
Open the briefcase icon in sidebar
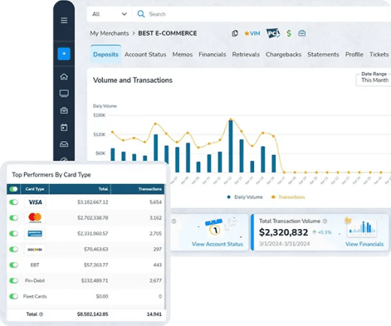(64, 110)
